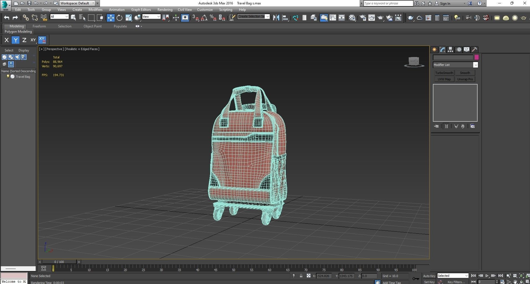The width and height of the screenshot is (530, 284).
Task: Click the Bind to Space Warp icon
Action: (x=44, y=18)
